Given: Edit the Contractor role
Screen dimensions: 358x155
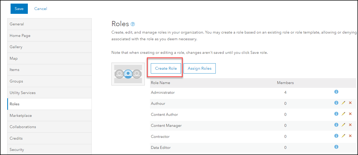Looking at the screenshot, I should 343,136.
